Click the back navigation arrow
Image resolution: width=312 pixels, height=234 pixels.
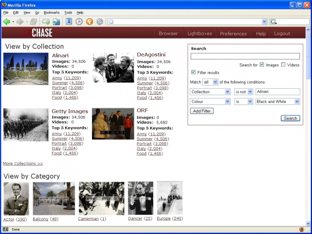coord(6,21)
